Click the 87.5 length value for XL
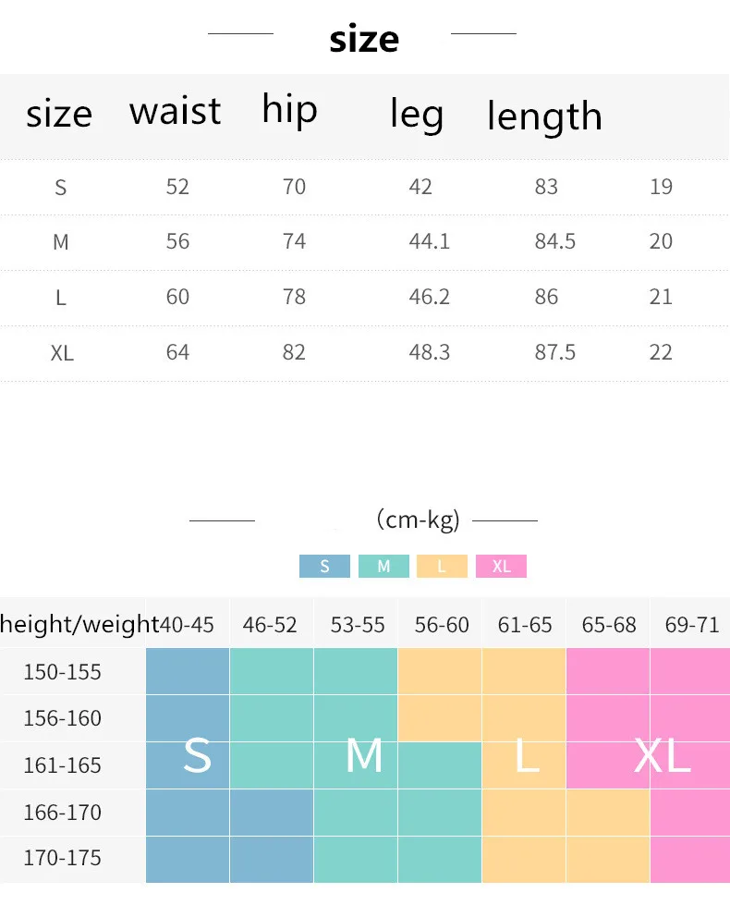This screenshot has height=905, width=730. click(555, 353)
